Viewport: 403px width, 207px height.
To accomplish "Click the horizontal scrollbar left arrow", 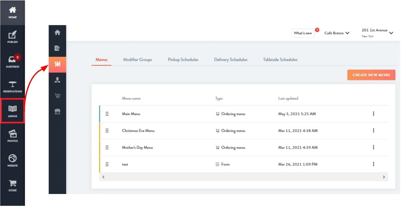I will [103, 177].
